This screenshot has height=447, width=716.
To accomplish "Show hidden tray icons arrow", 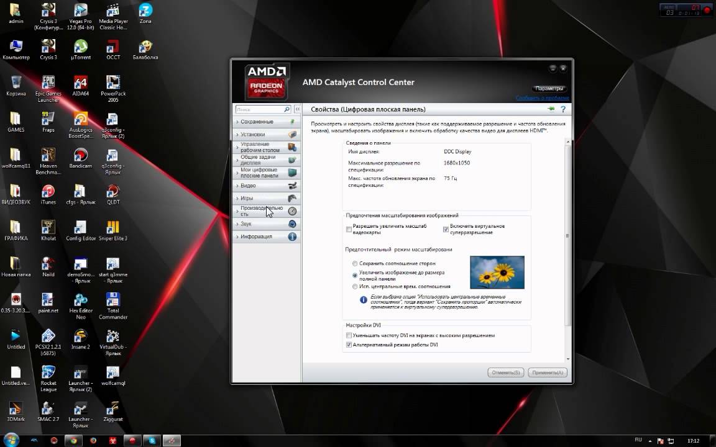I will coord(649,441).
